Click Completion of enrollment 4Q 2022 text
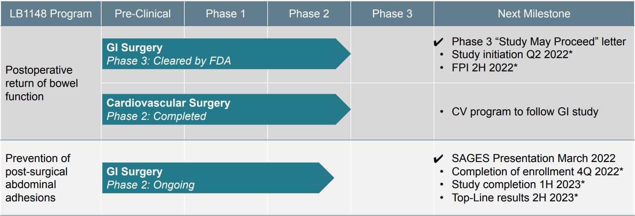Screen dimensions: 635x216 (537, 172)
